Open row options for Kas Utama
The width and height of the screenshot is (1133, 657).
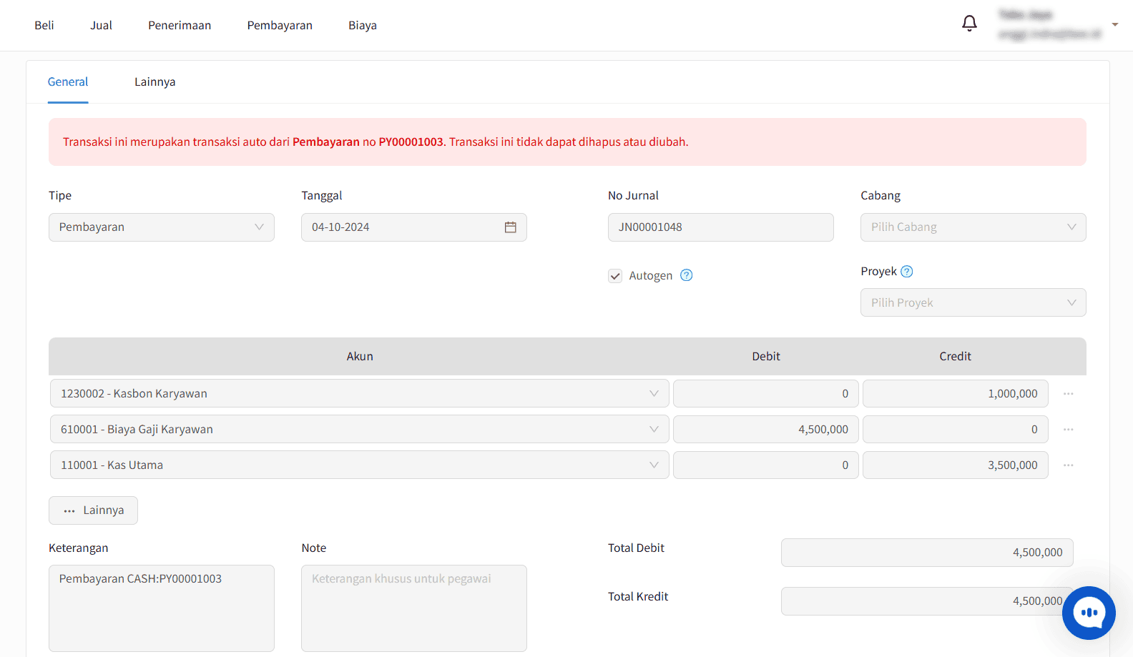pos(1068,465)
